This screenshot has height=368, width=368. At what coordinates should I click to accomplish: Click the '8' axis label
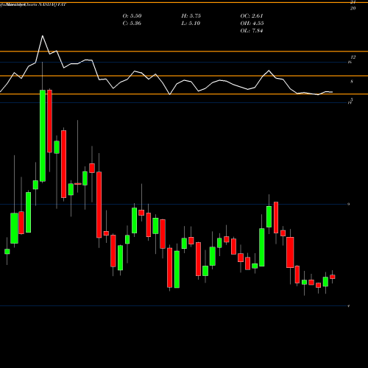coord(352,82)
